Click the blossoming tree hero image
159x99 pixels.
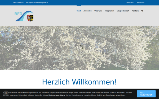(79, 48)
